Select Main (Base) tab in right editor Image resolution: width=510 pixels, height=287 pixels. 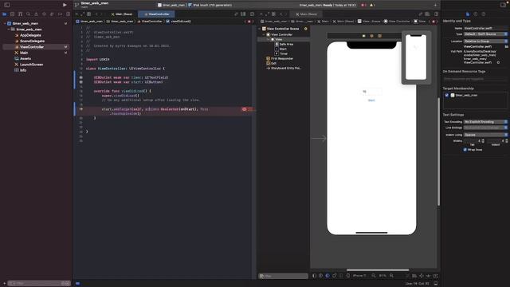tap(306, 14)
